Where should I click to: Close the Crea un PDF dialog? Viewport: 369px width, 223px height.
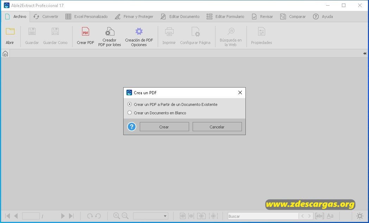[x=240, y=93]
